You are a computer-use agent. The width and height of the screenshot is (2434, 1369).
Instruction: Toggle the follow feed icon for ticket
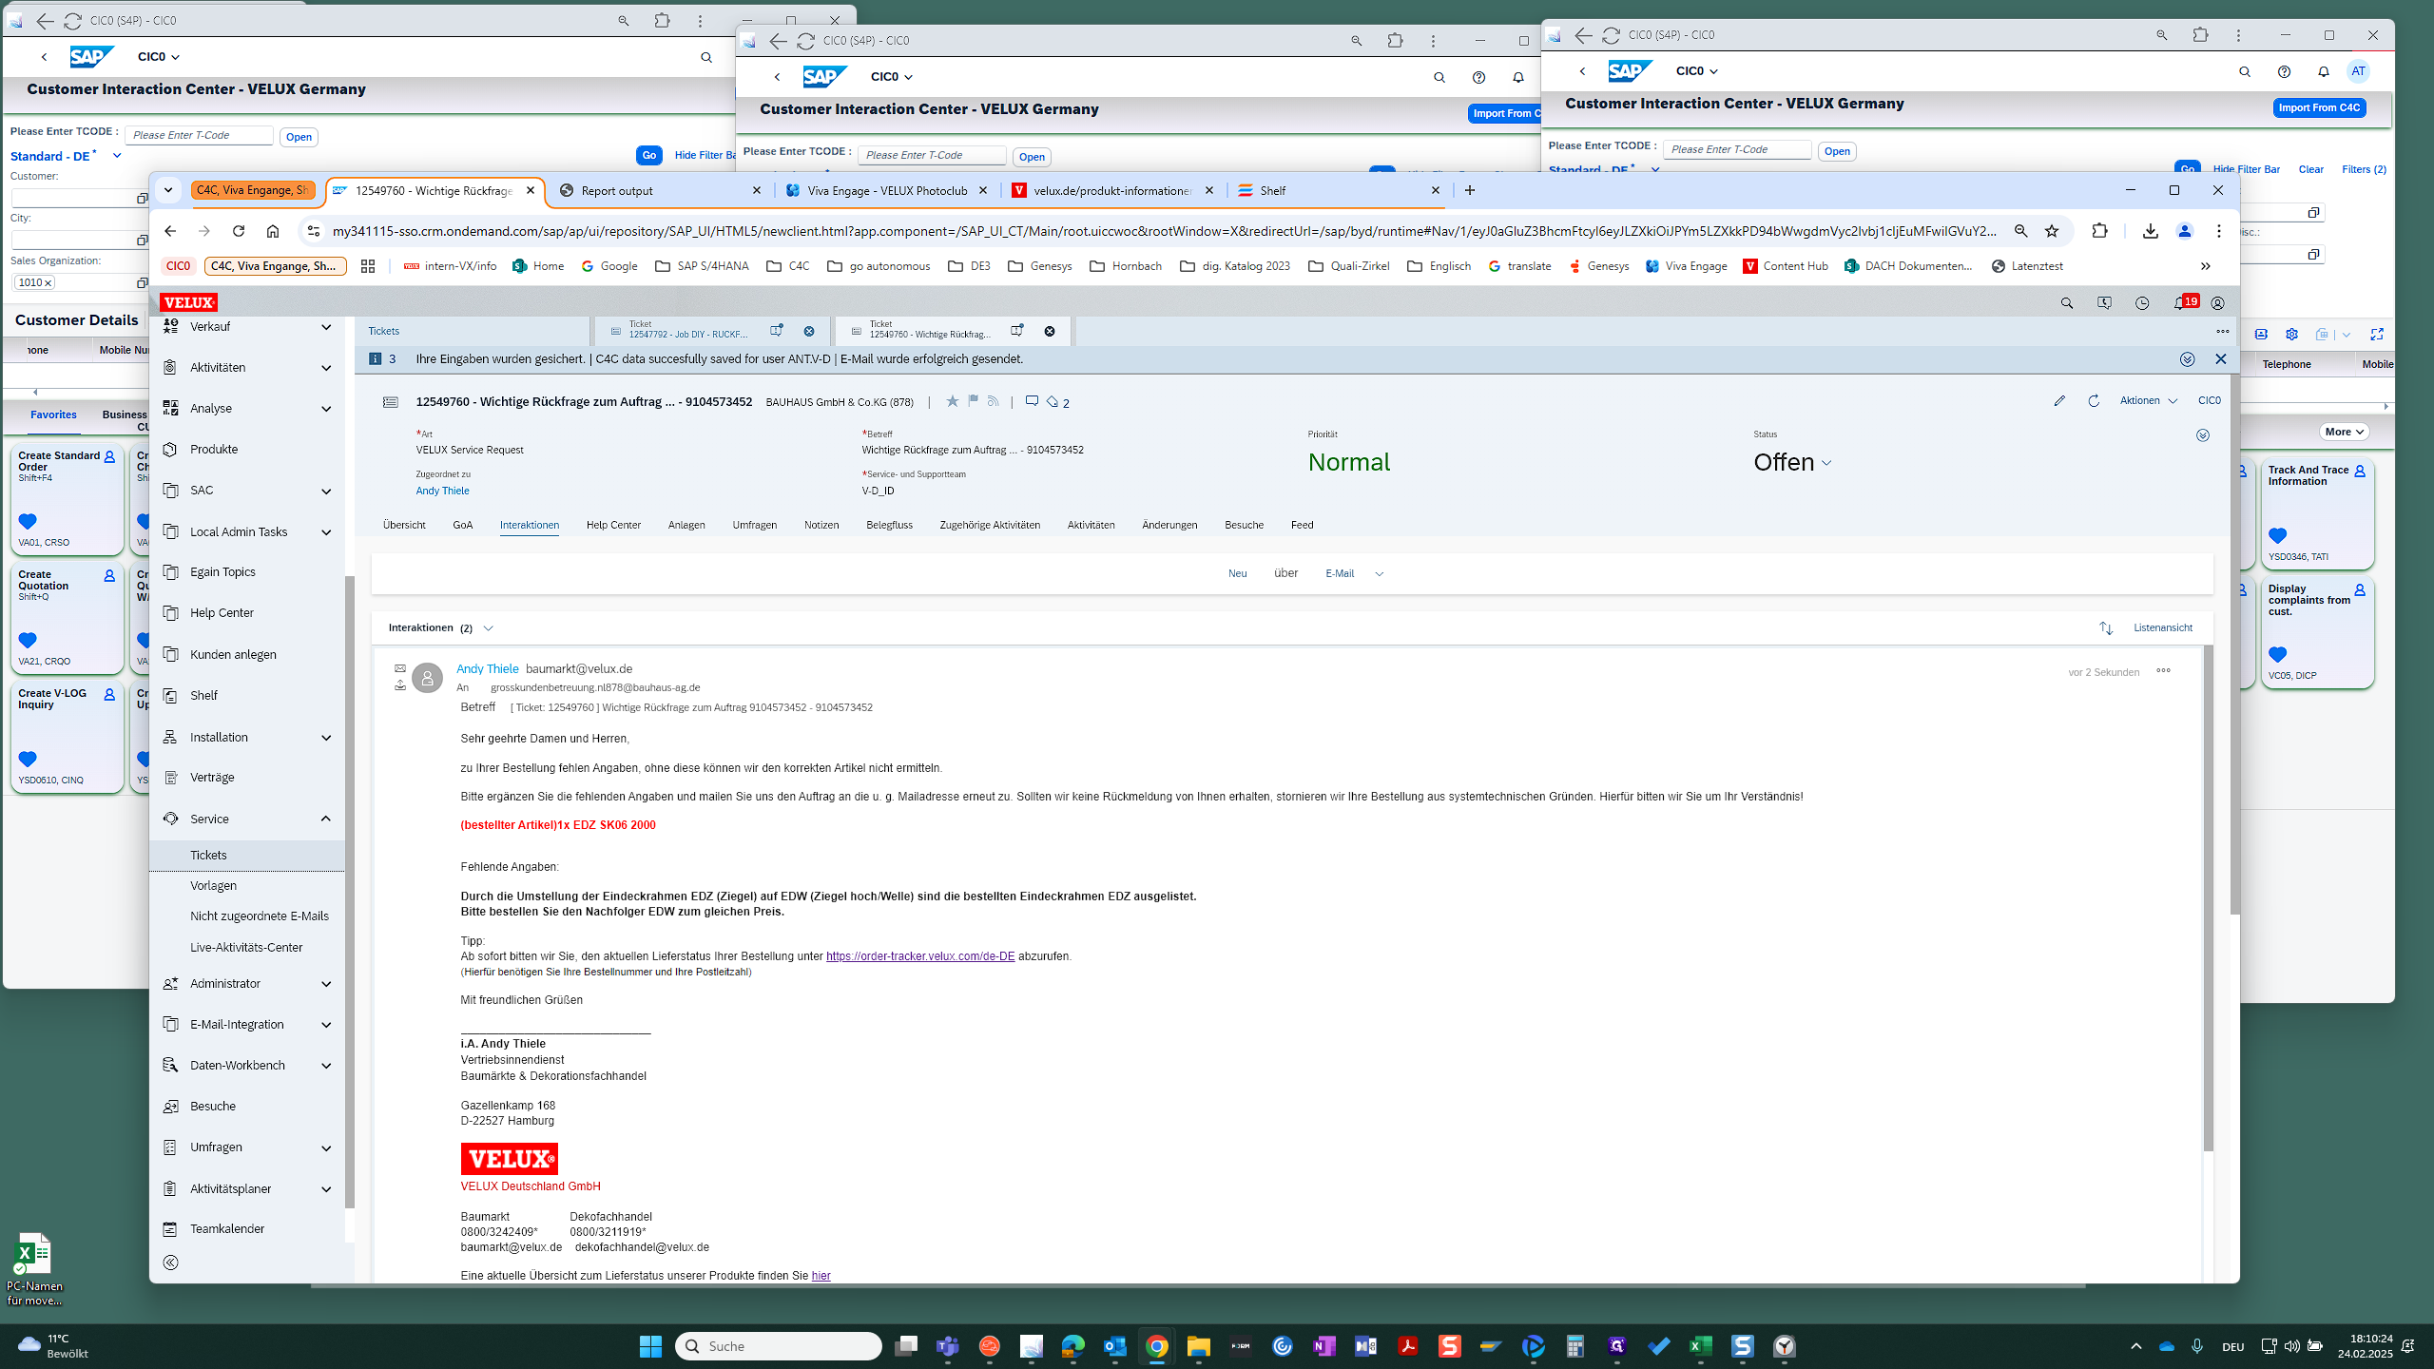[993, 401]
